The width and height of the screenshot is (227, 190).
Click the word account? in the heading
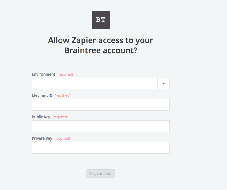point(120,51)
